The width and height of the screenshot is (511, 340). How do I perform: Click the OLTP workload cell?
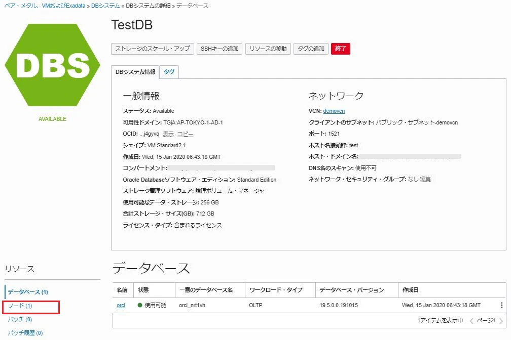pyautogui.click(x=255, y=305)
